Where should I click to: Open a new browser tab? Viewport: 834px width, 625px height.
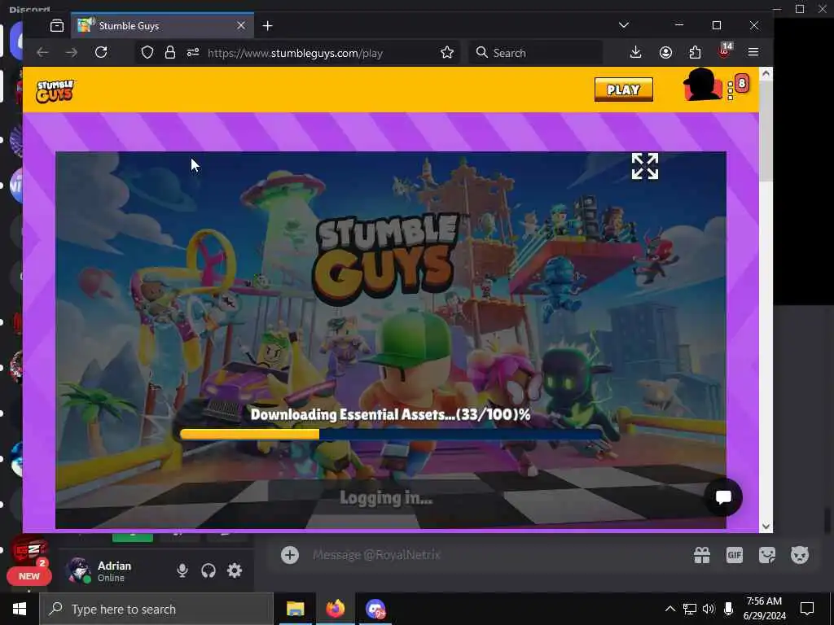click(x=267, y=25)
